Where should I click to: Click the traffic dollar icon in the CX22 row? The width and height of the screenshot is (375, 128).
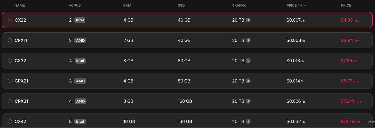pos(248,20)
